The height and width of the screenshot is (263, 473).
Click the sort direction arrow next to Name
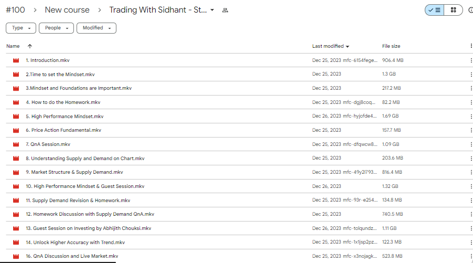coord(29,46)
